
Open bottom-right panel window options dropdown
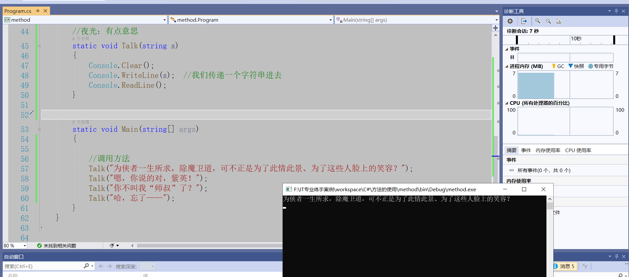[610, 257]
